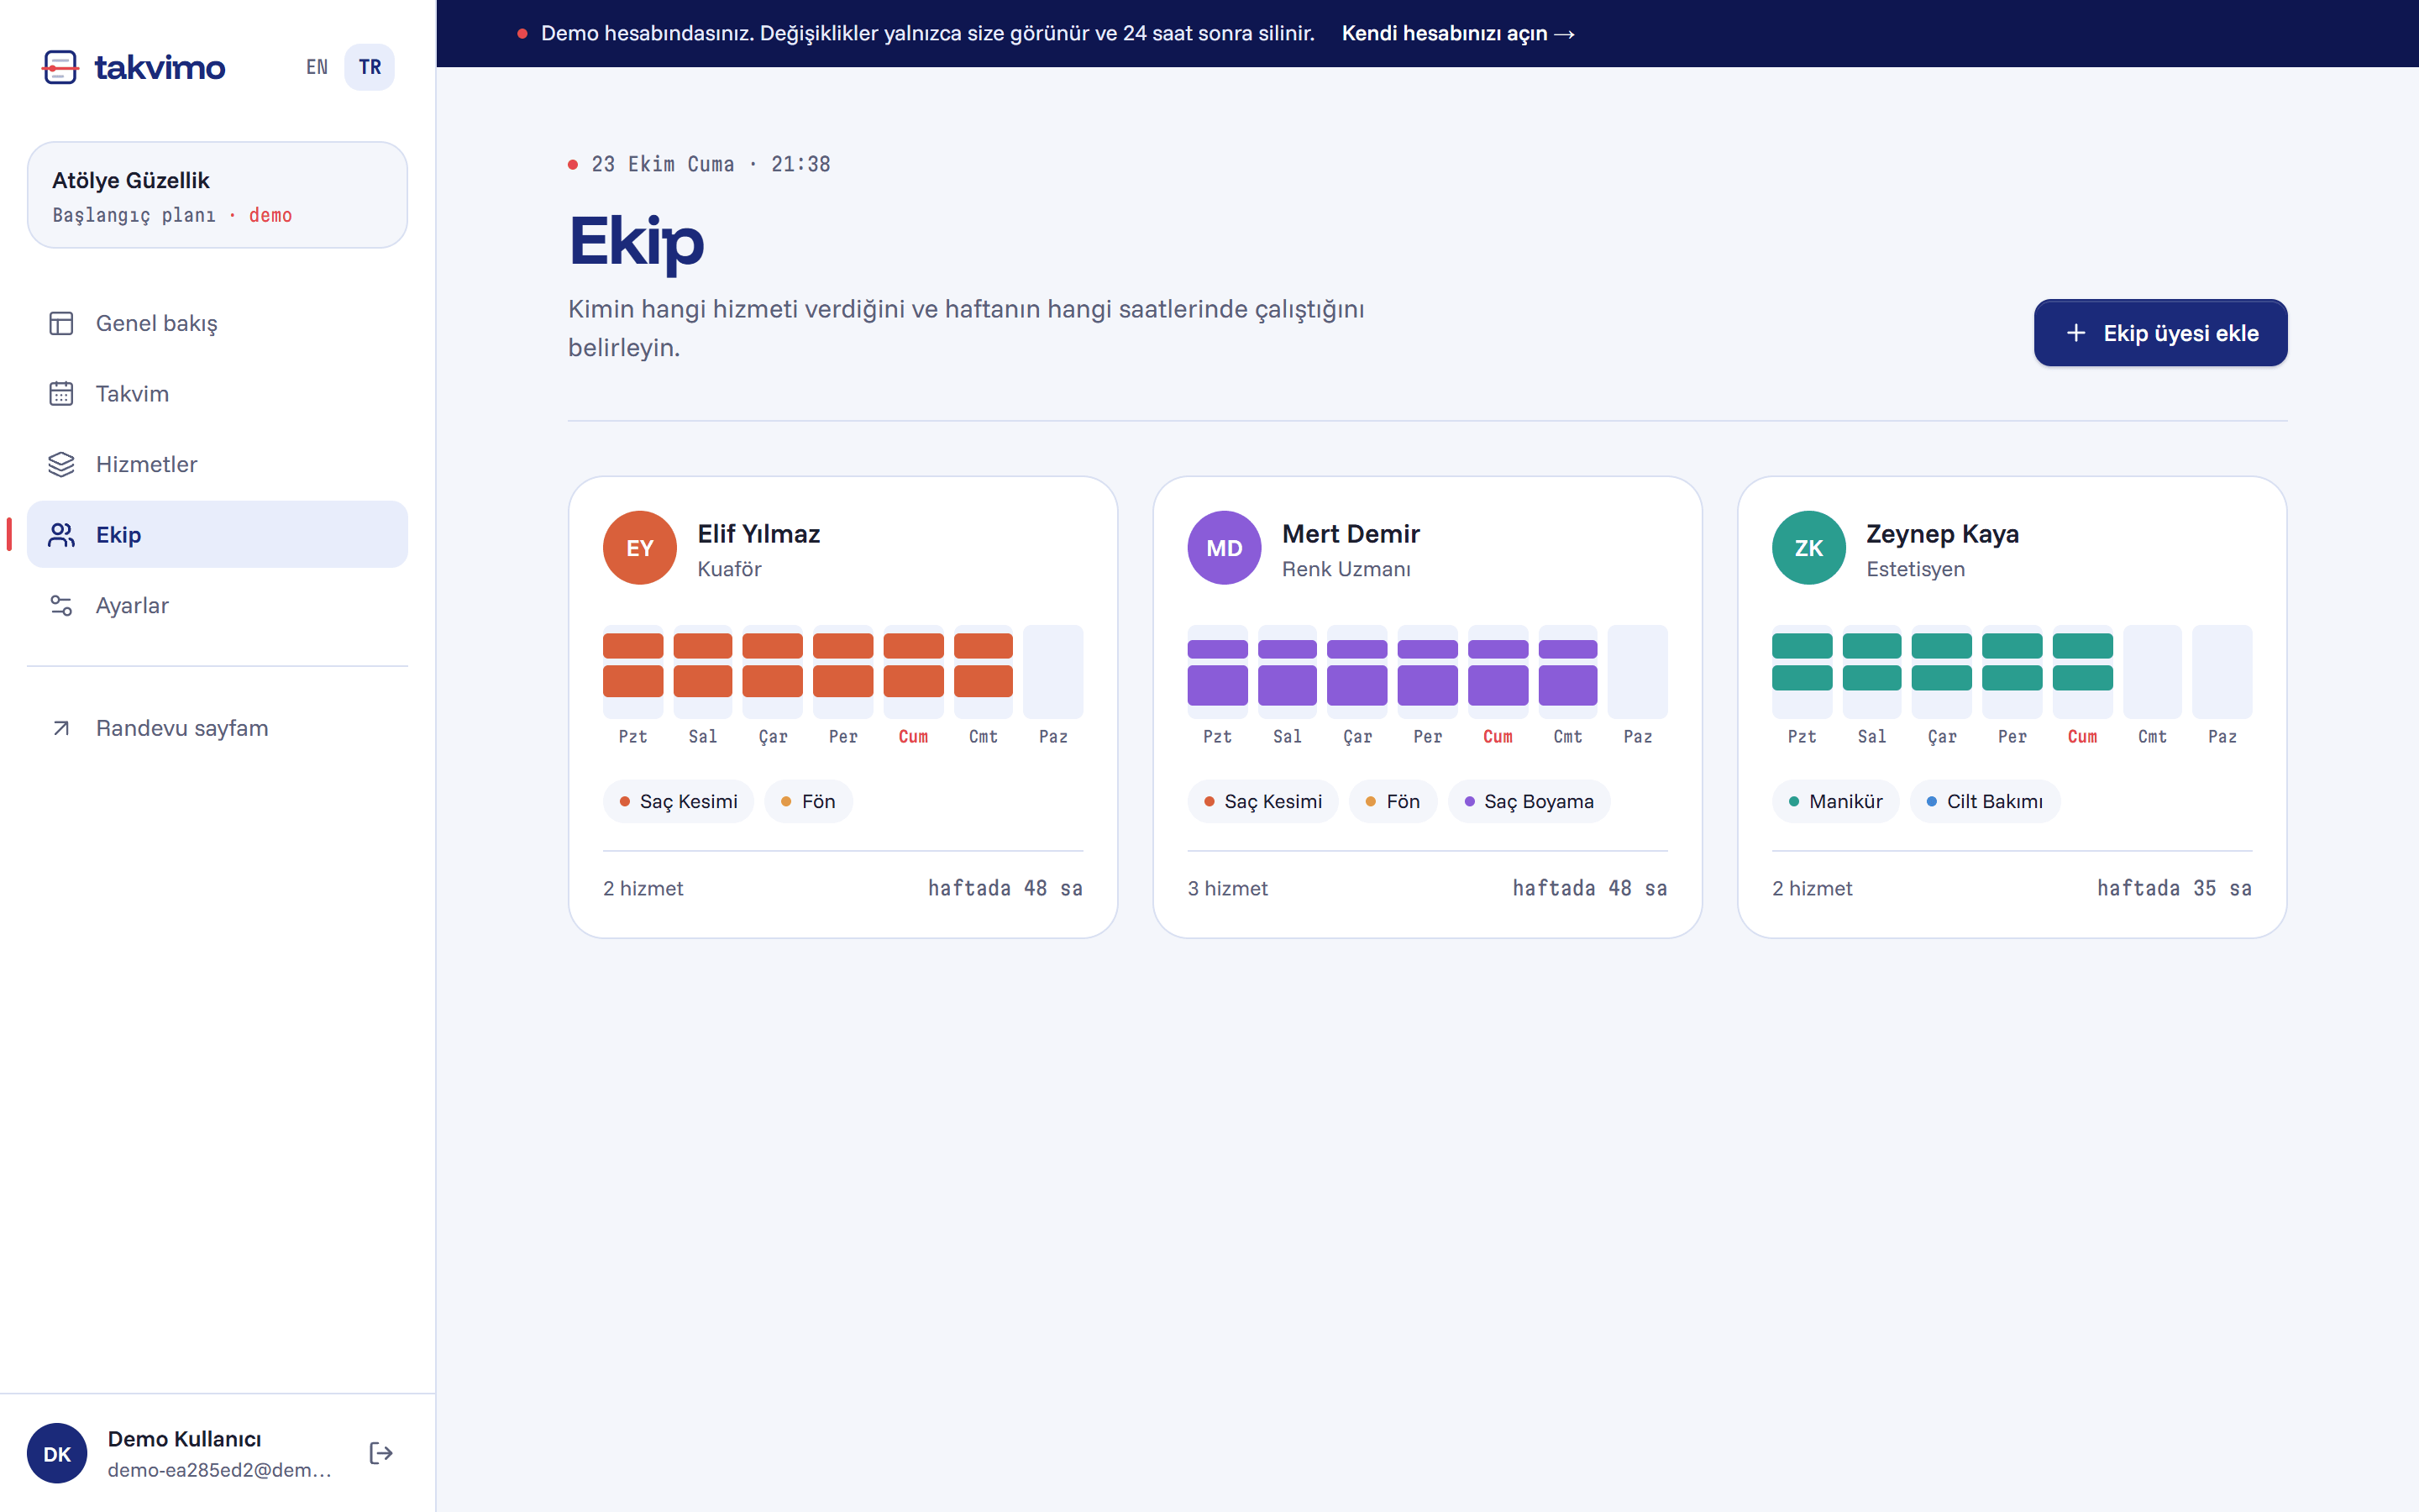Click the Ekip üyesi ekle button

click(x=2160, y=333)
